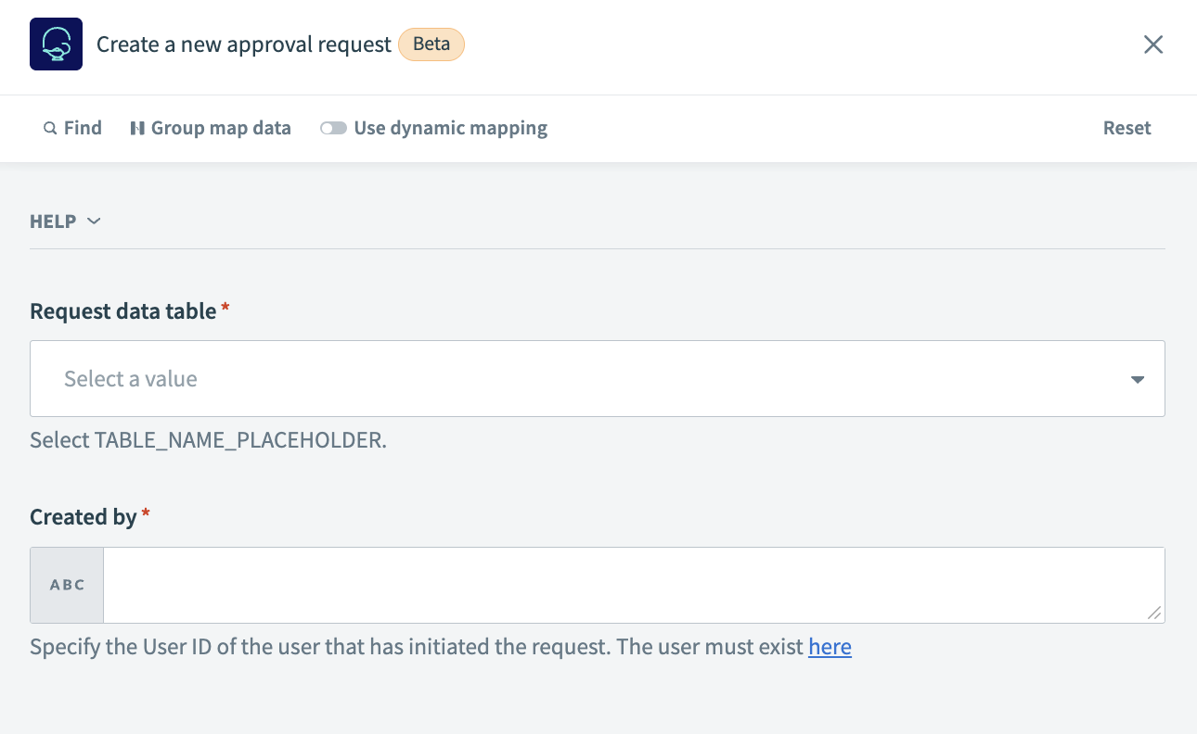Click the Beta badge next to the title
1197x734 pixels.
coord(431,44)
